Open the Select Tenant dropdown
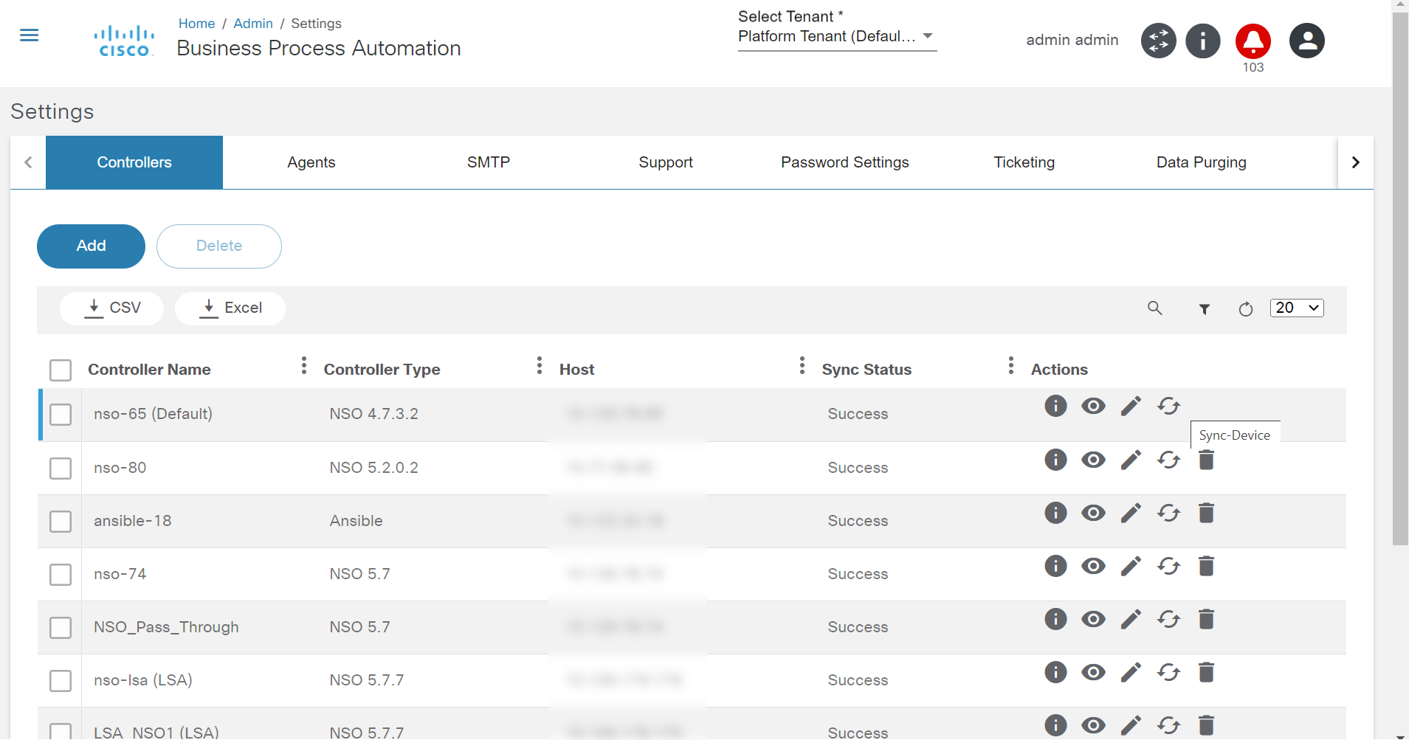Screen dimensions: 1409x740 (837, 36)
